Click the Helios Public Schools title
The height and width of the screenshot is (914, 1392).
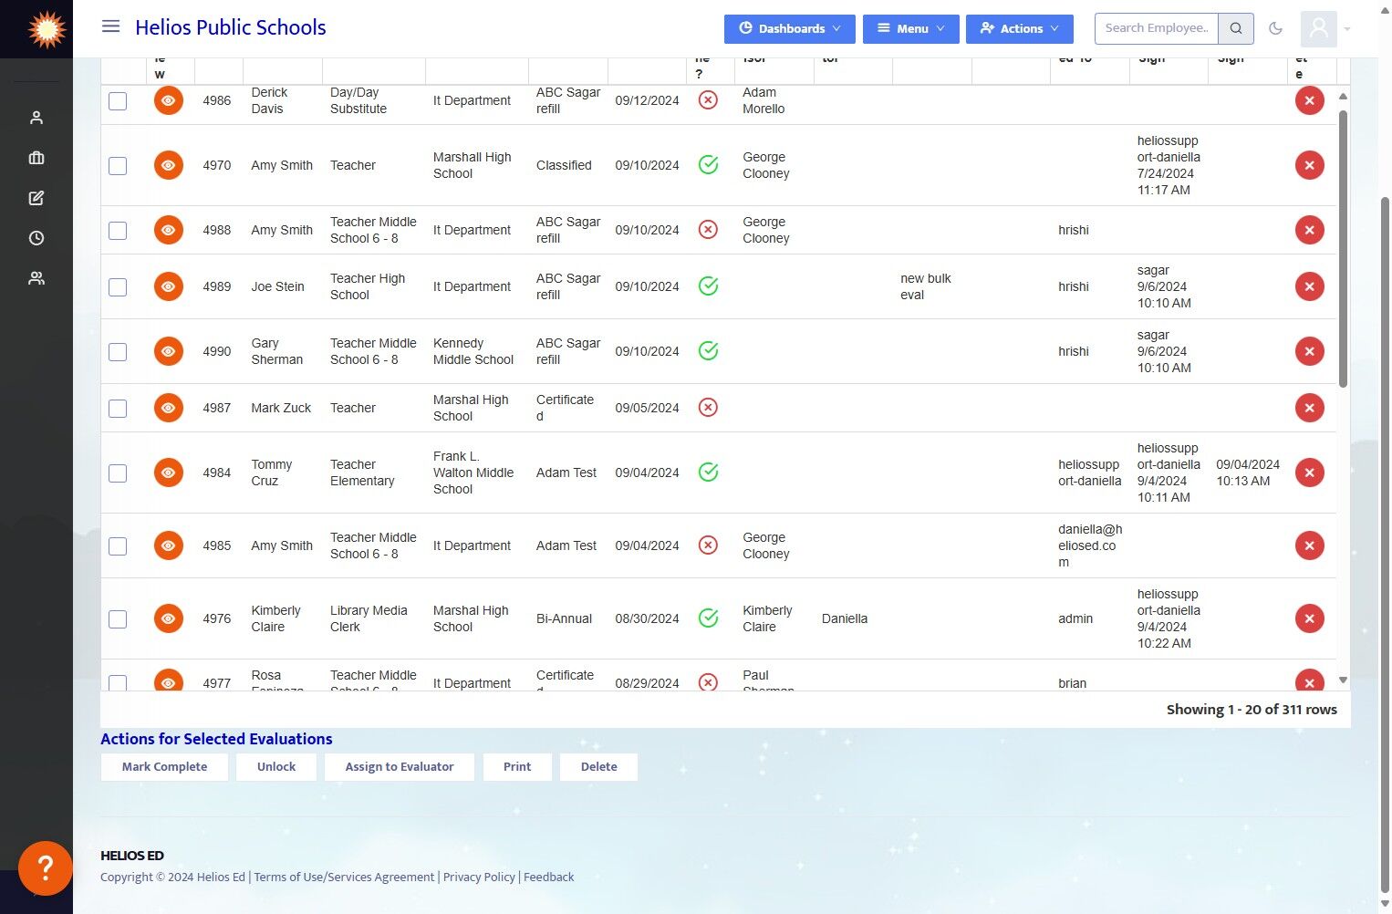coord(231,27)
